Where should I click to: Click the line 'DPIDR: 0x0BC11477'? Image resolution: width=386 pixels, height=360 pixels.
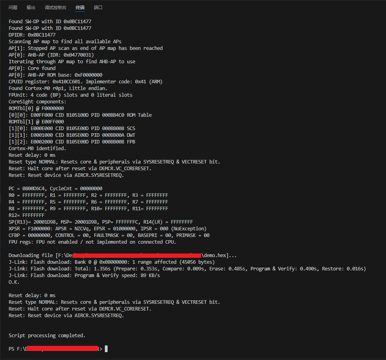[32, 35]
